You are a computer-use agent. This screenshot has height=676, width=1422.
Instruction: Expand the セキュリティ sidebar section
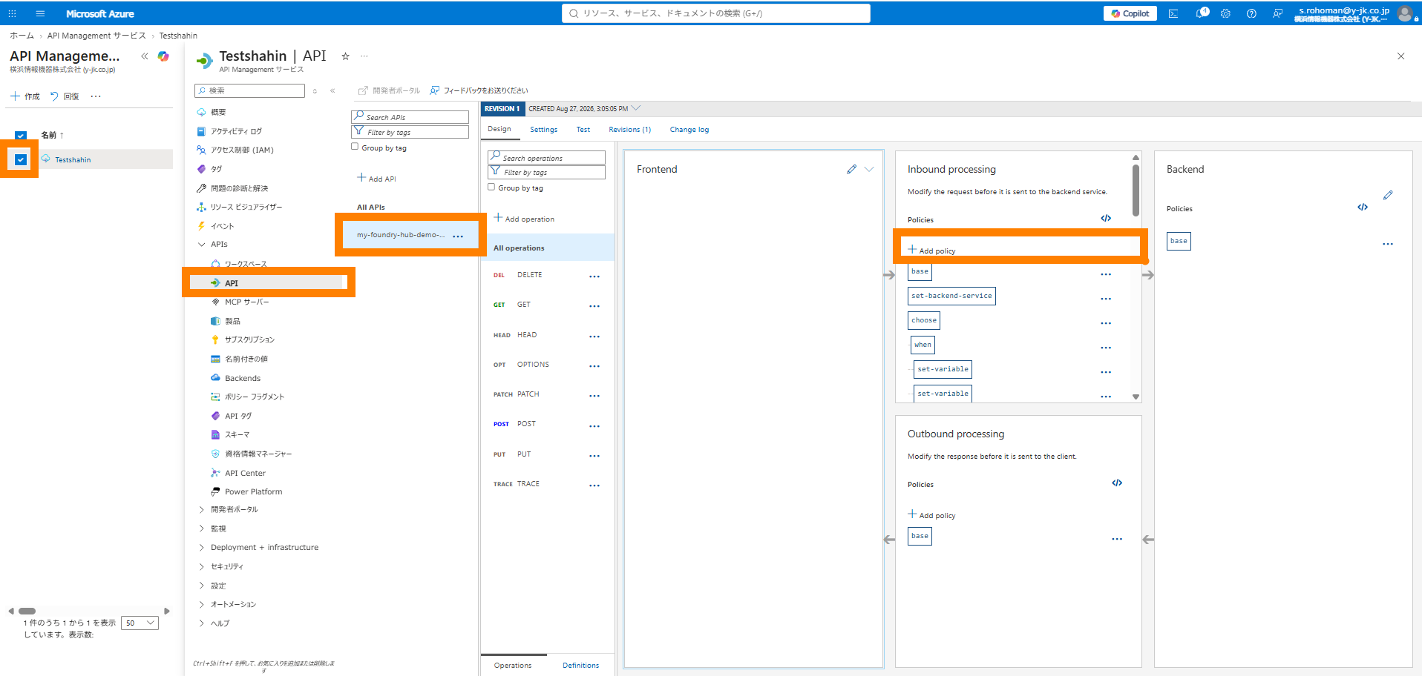pyautogui.click(x=201, y=566)
